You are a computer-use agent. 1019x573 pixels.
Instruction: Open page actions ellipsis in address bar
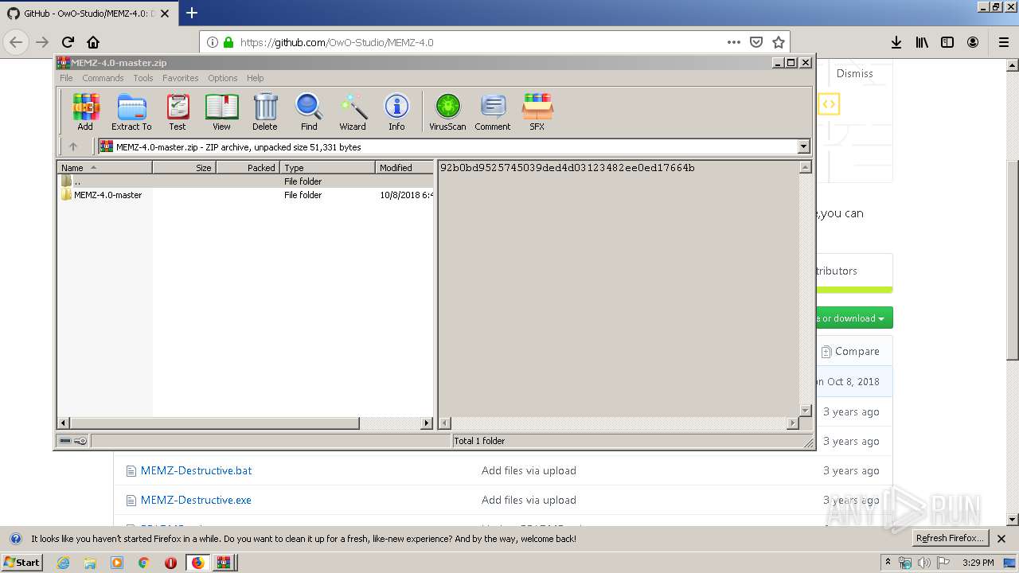click(734, 42)
